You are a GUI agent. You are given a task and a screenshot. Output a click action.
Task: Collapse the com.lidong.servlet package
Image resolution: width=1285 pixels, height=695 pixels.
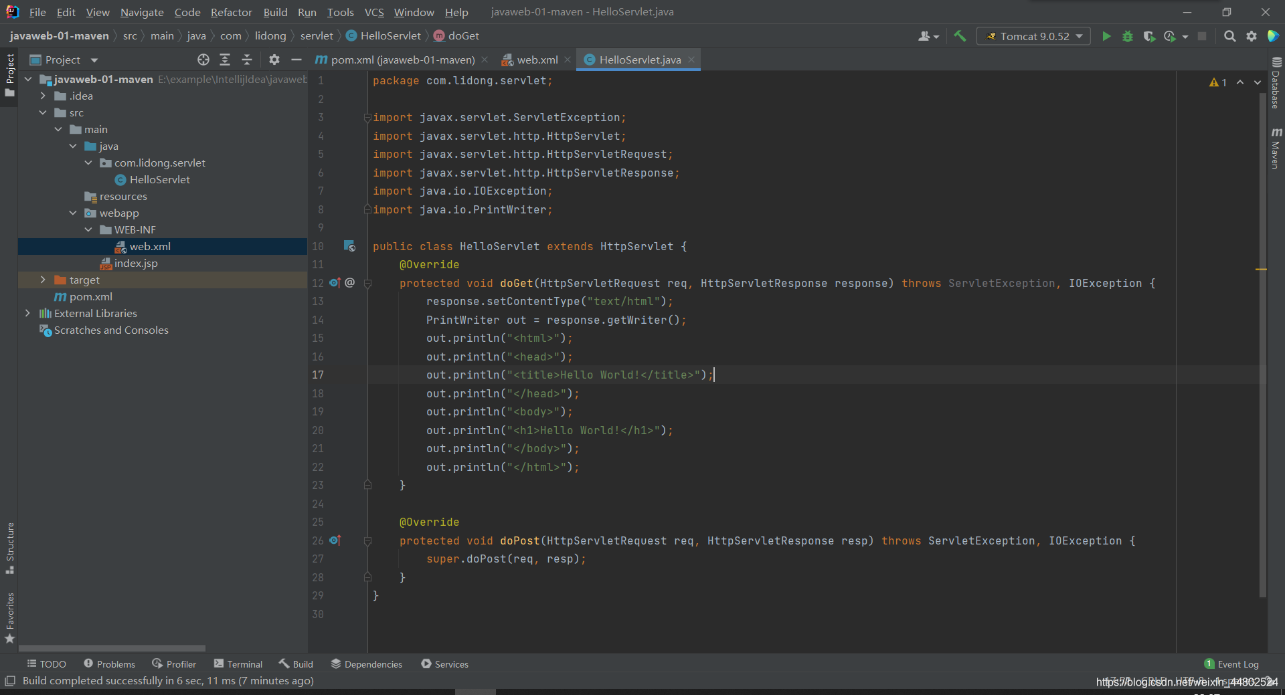pos(88,163)
